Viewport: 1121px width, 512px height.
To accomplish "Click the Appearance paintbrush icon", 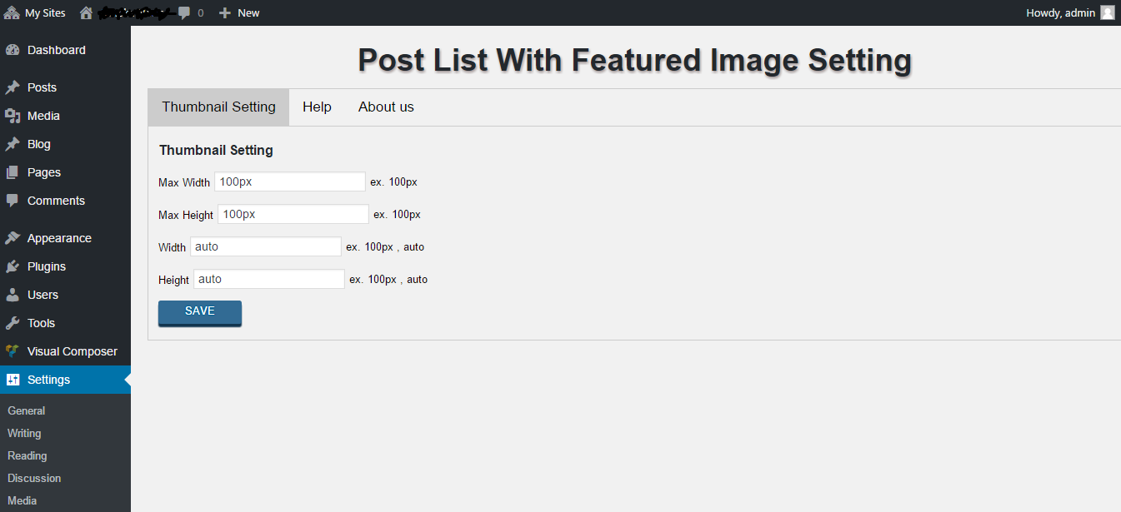I will pyautogui.click(x=12, y=238).
